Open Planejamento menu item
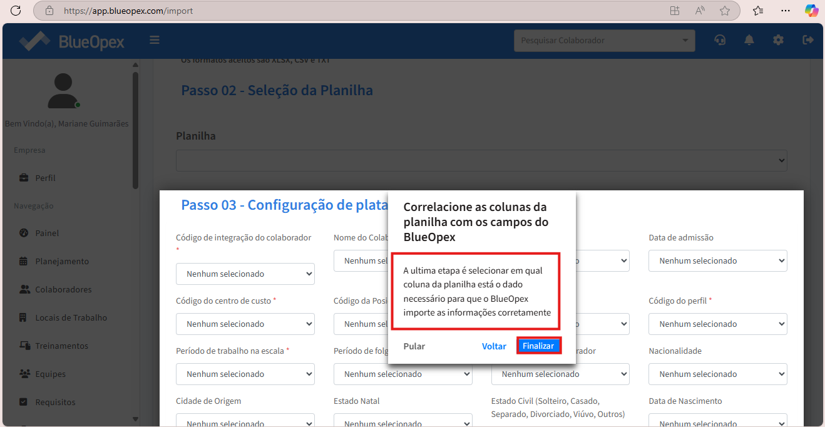825x427 pixels. 62,261
